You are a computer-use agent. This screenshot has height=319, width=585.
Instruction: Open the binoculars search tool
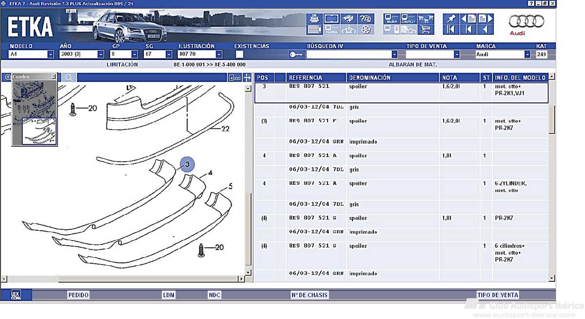[348, 19]
